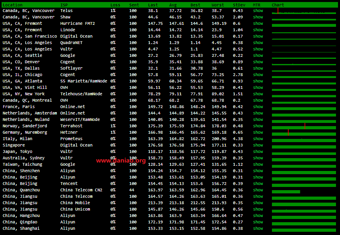Click show link for Linode Fremont row
340x235 pixels.
point(258,30)
